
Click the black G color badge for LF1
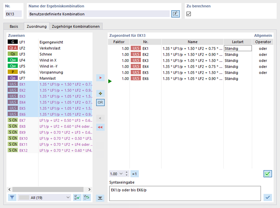tap(13, 42)
